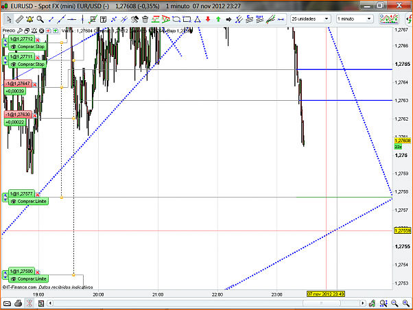Click the bottom-right chart lock icon beside zoom
This screenshot has height=310, width=413.
click(x=372, y=304)
